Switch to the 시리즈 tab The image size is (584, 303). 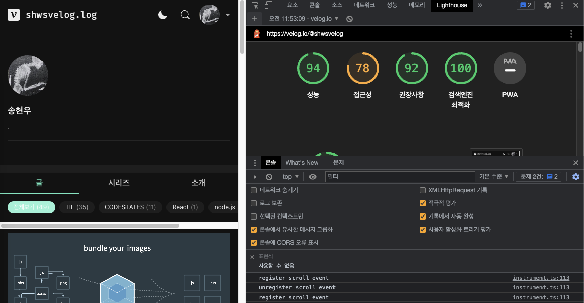tap(119, 183)
